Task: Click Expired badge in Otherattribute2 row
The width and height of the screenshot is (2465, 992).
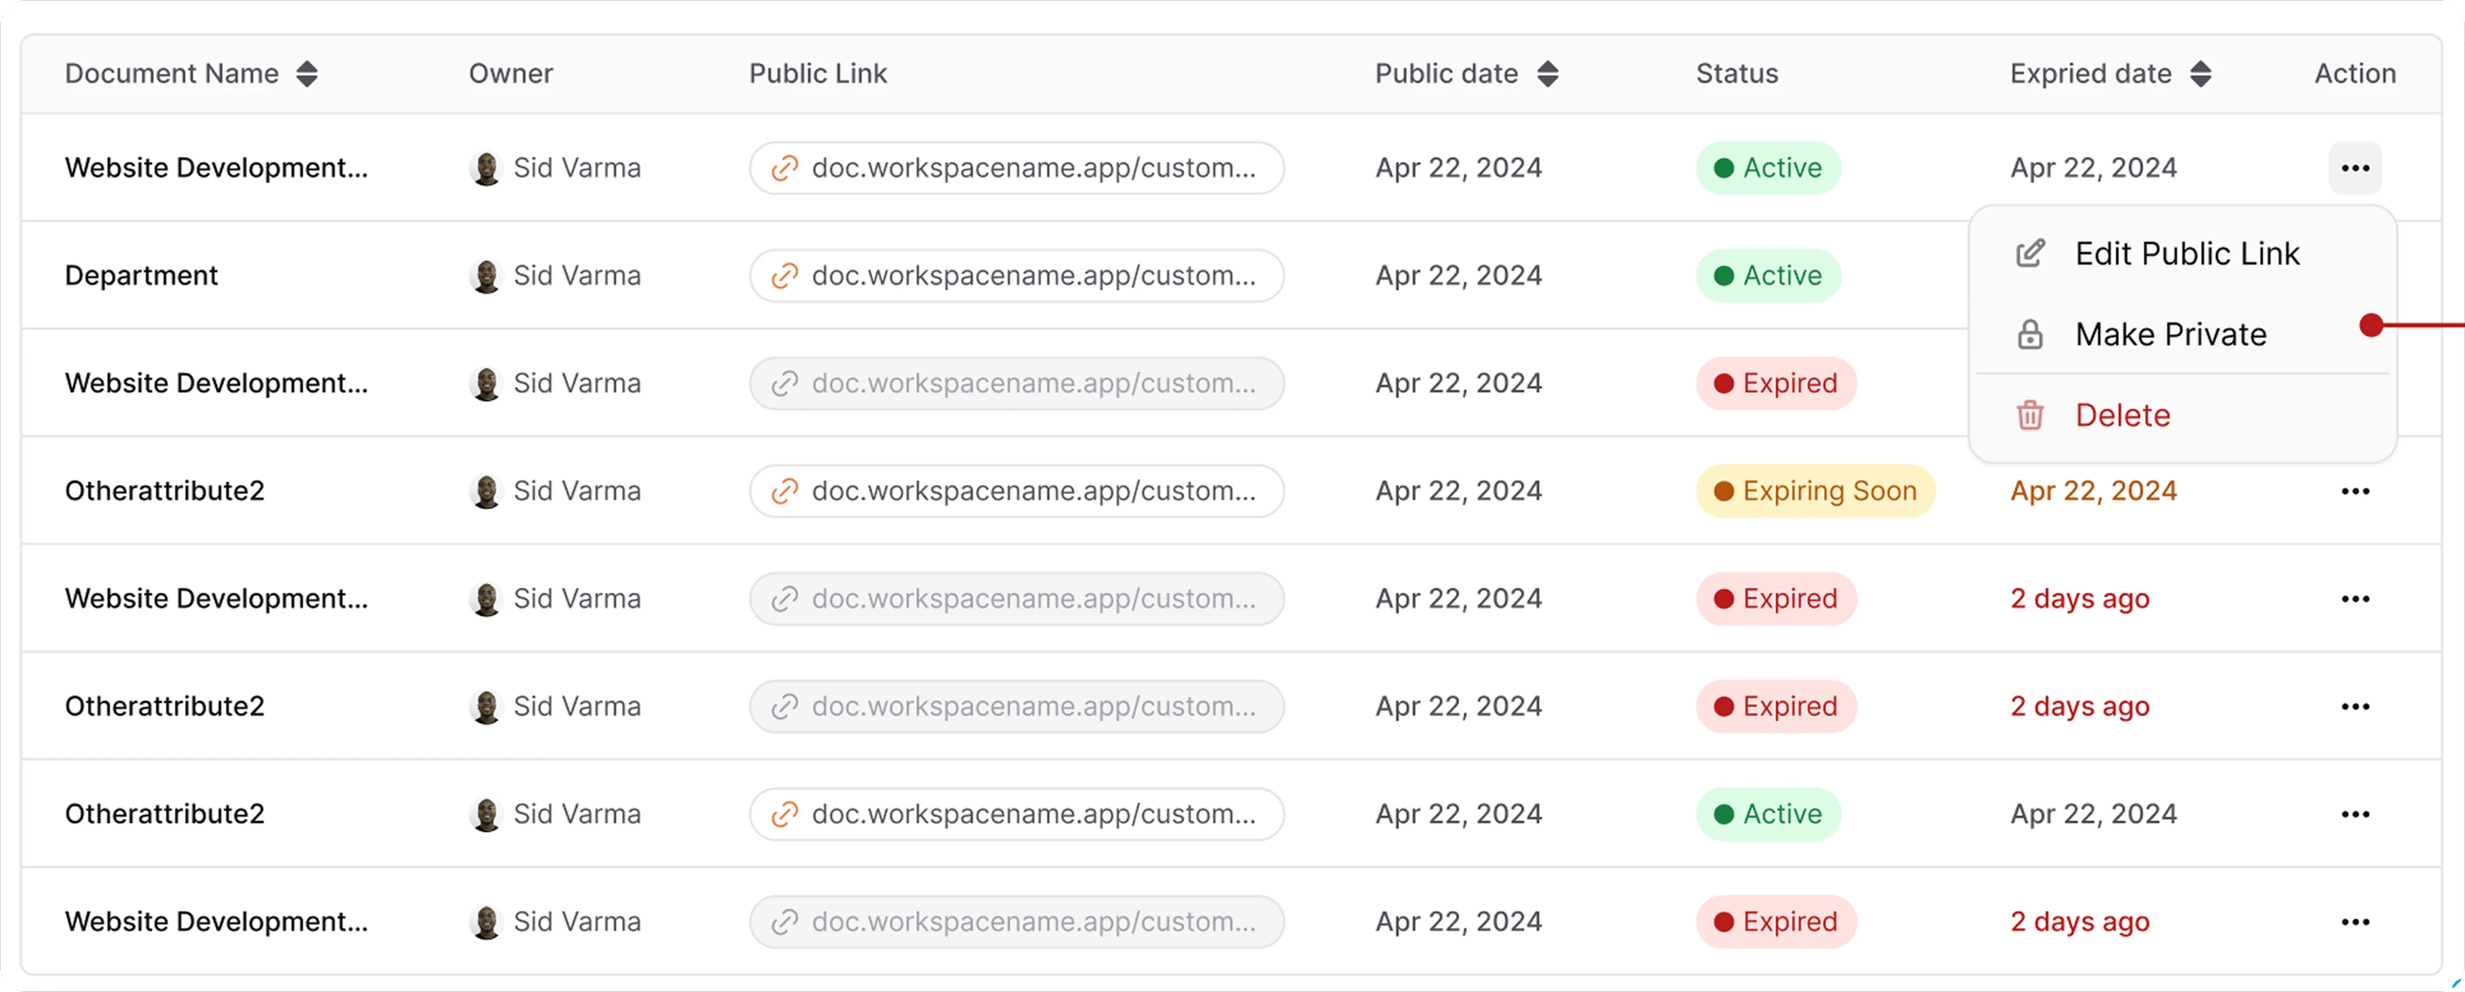Action: tap(1775, 707)
